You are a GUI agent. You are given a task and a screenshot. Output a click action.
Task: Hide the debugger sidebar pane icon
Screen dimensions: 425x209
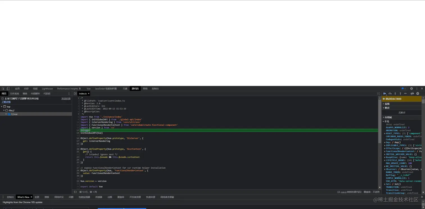(x=378, y=94)
